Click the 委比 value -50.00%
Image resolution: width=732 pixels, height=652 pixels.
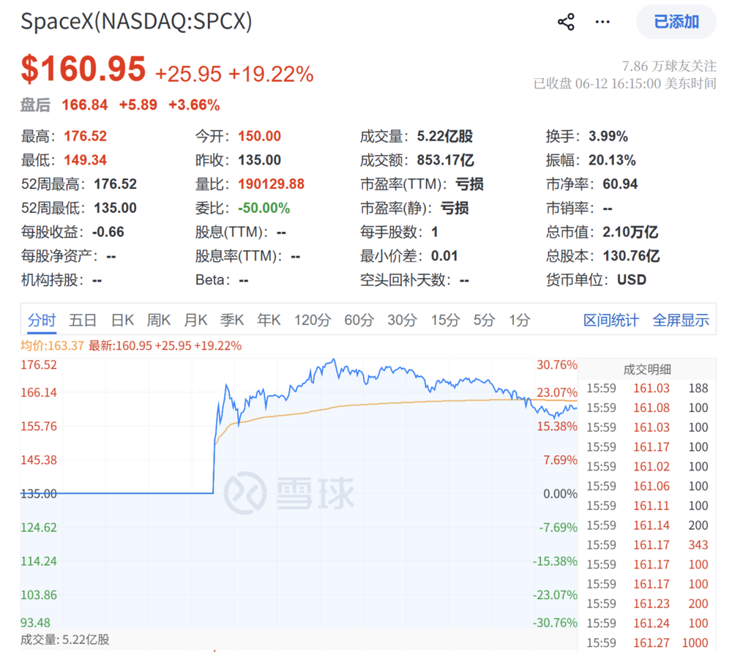(x=264, y=208)
